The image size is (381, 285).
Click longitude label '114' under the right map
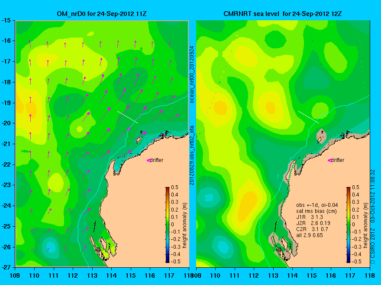[293, 275]
